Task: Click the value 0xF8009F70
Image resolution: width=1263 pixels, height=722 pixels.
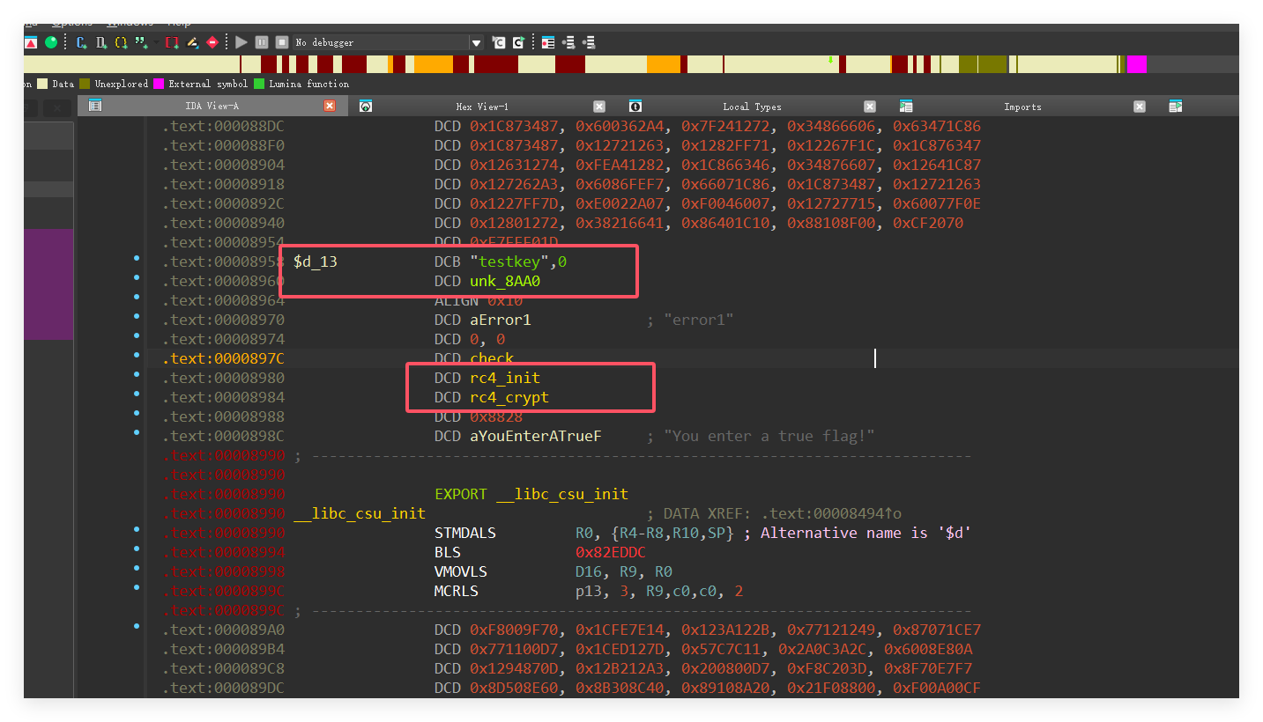Action: [x=514, y=630]
